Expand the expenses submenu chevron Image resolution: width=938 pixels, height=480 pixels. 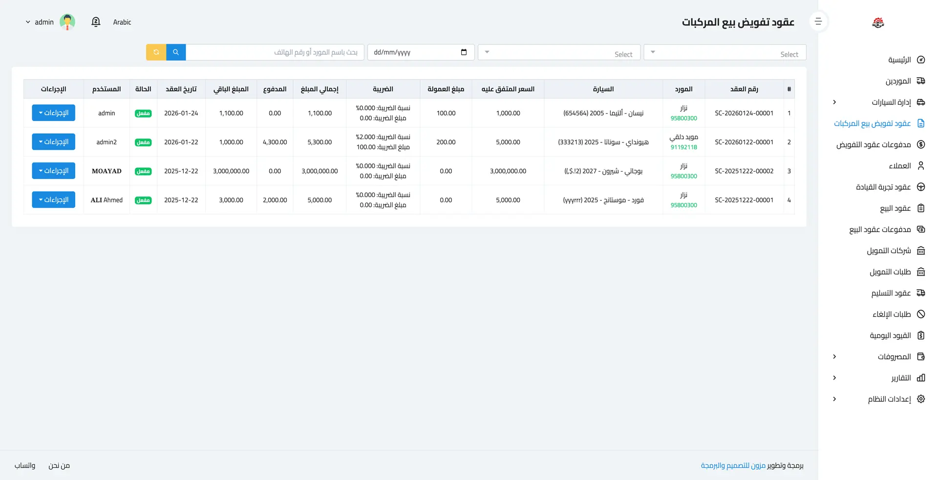pos(834,357)
